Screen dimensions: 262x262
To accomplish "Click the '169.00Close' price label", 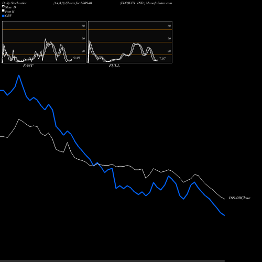I will coord(239,198).
